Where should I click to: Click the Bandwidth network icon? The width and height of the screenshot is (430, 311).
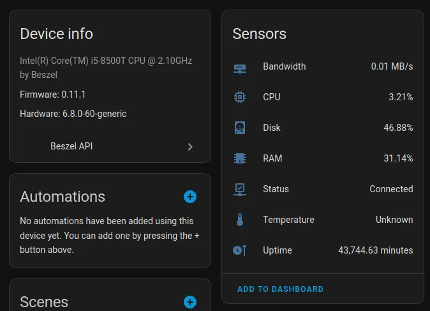pos(240,68)
